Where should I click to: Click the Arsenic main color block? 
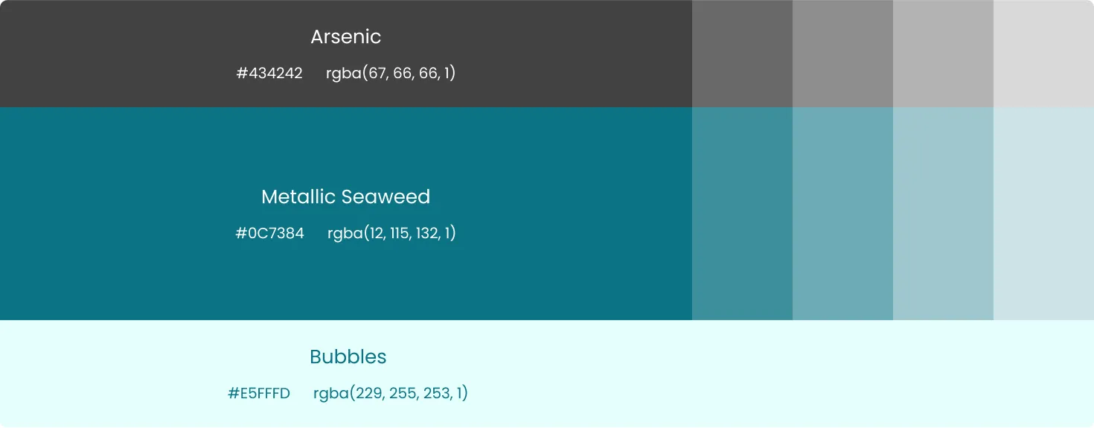(346, 54)
